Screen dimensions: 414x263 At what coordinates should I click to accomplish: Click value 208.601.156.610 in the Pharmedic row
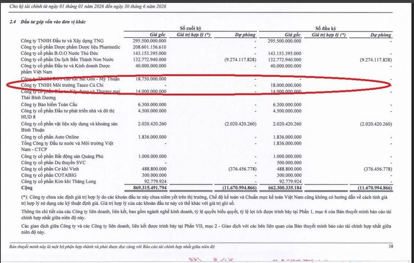point(150,47)
